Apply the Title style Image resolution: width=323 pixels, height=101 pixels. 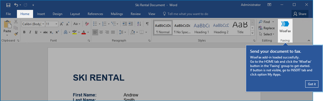pos(240,28)
